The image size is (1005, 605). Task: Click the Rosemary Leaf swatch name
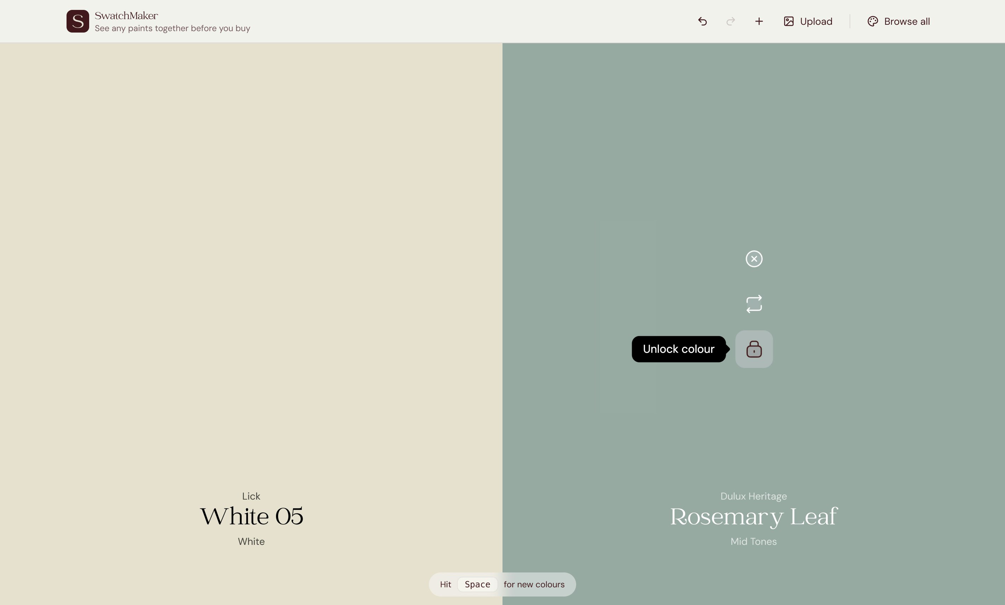pyautogui.click(x=753, y=516)
